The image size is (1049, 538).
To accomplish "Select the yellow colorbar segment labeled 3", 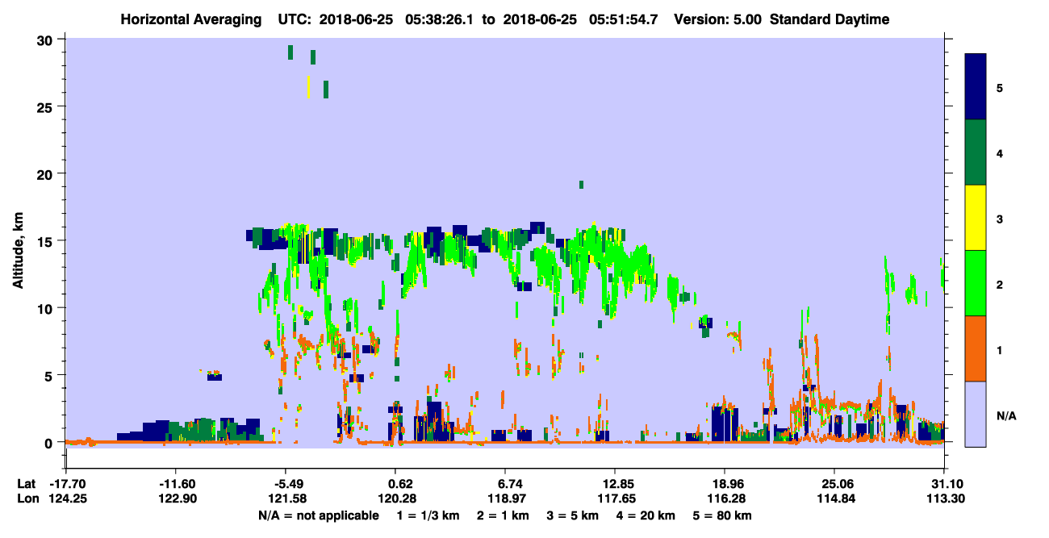I will click(x=976, y=218).
